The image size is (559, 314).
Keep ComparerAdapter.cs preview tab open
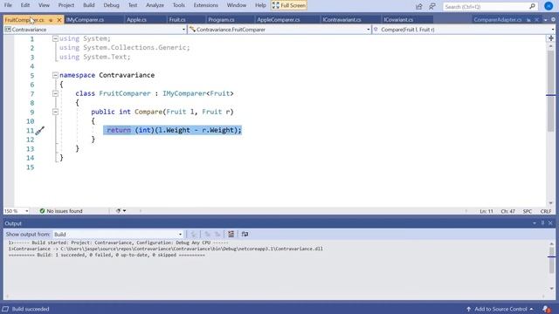click(528, 20)
